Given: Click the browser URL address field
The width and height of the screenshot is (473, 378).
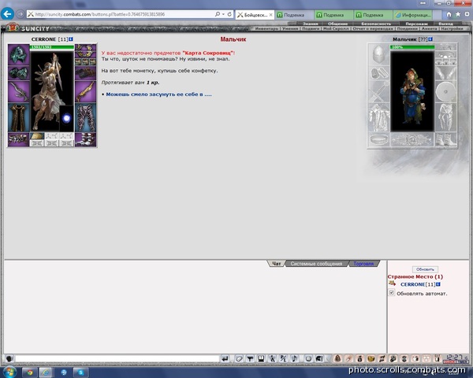Looking at the screenshot, I should (121, 14).
